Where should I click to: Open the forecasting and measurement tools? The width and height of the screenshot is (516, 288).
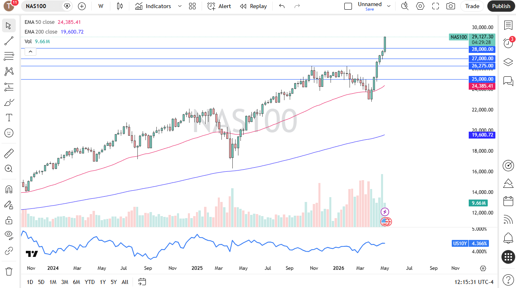click(9, 87)
